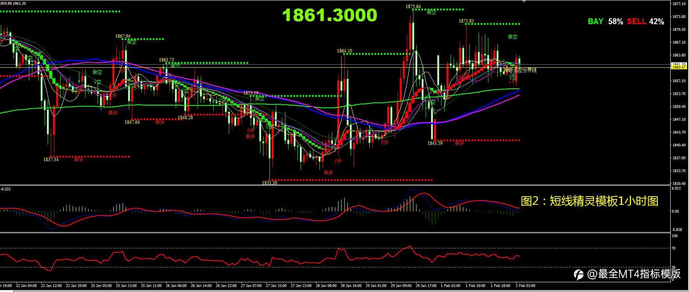This screenshot has width=689, height=292.
Task: Click the 1837.00 price axis label
Action: pos(679,158)
